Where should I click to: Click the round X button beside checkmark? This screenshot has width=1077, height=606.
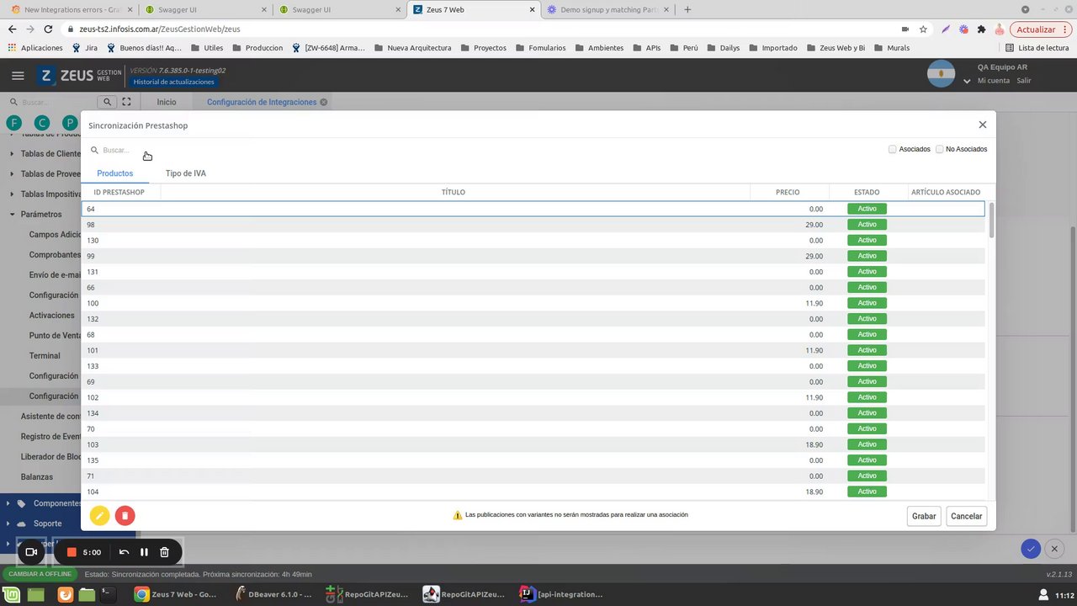1054,549
